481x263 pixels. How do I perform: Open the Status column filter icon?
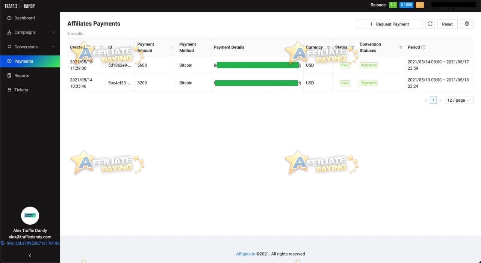tap(352, 47)
